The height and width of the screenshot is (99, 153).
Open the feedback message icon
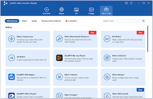coord(126,3)
